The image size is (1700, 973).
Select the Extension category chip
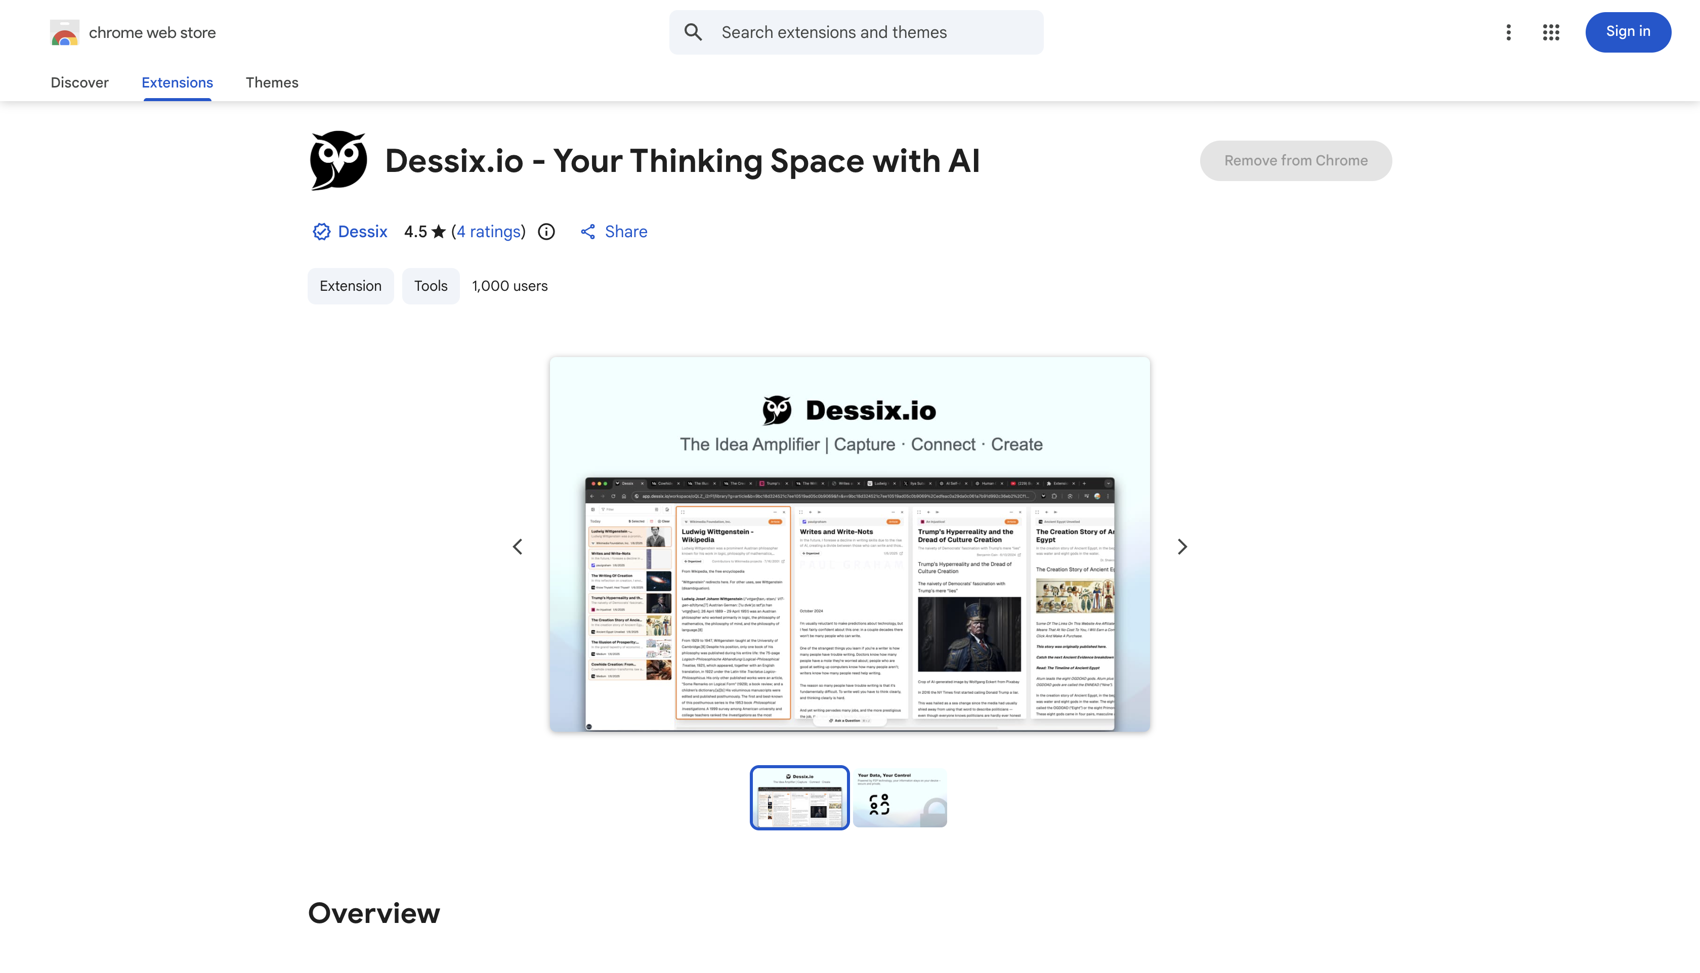pos(350,286)
